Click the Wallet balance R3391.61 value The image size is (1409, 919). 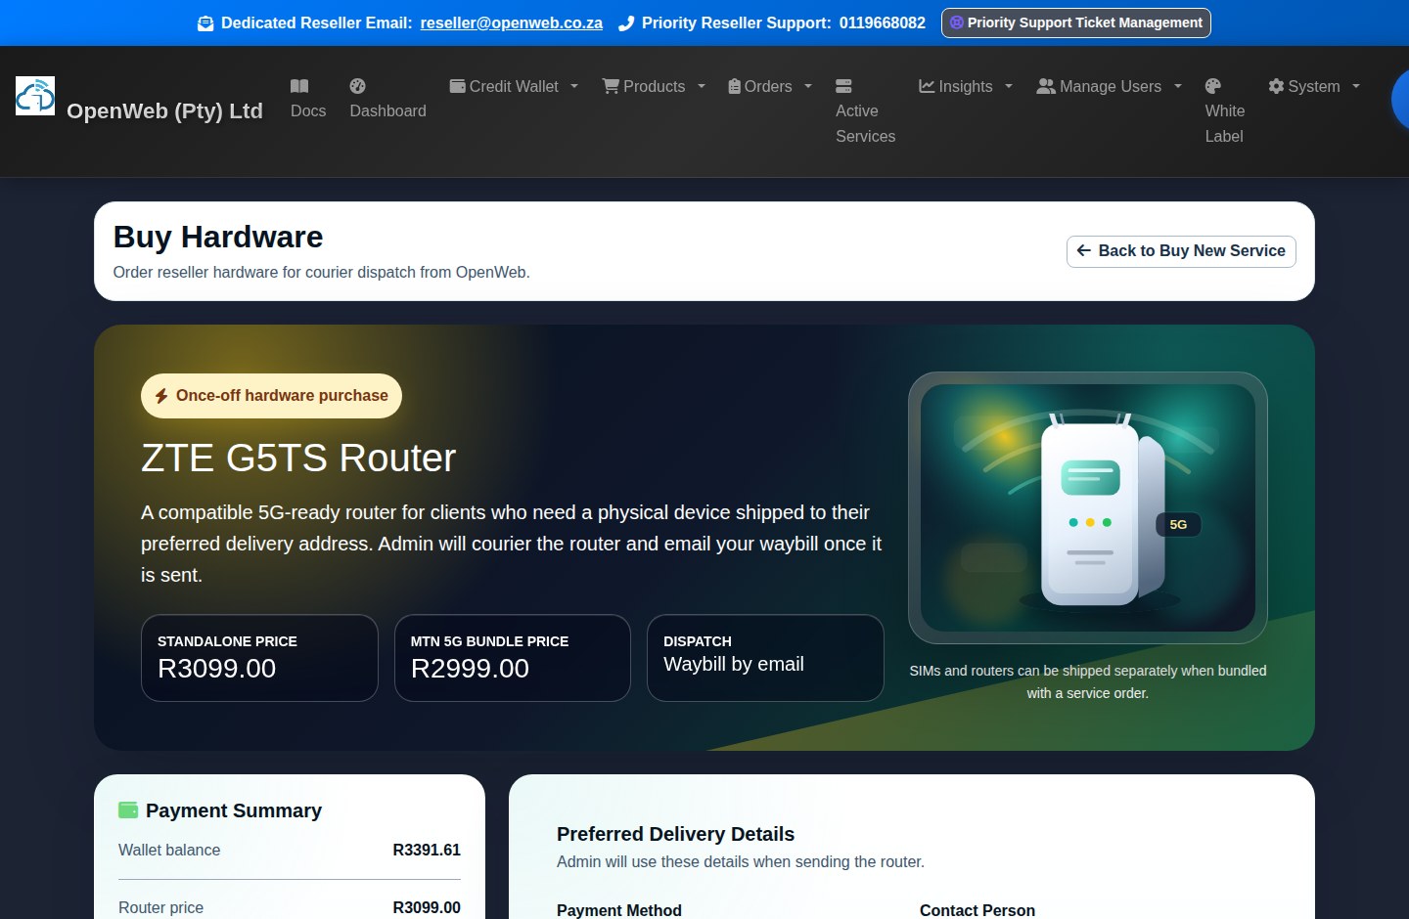[x=427, y=850]
